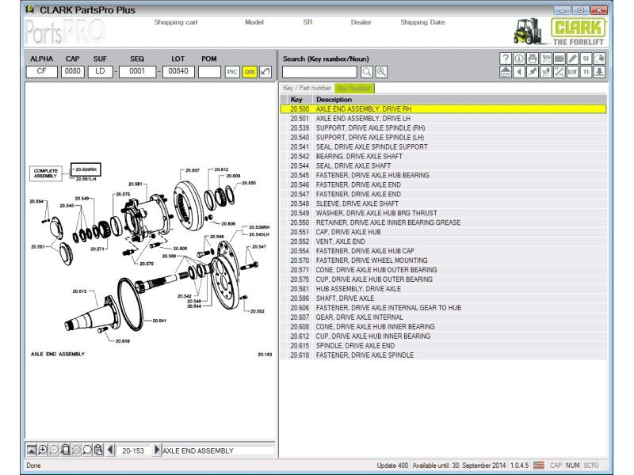Open the shopping cart icon
Image resolution: width=634 pixels, height=475 pixels.
click(546, 59)
